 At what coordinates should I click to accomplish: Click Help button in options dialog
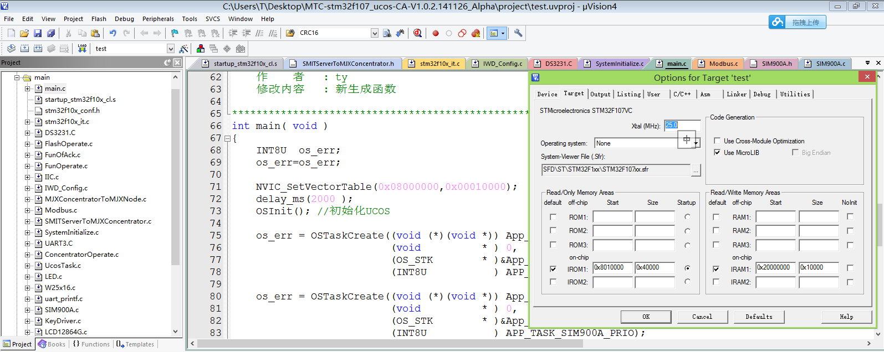(x=846, y=317)
